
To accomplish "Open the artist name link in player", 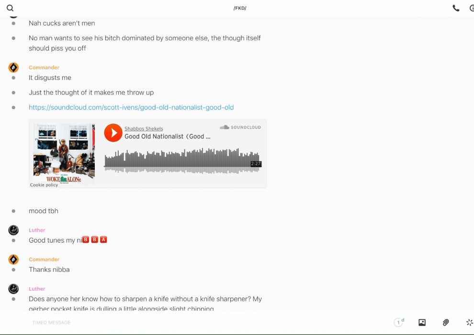I will (144, 129).
